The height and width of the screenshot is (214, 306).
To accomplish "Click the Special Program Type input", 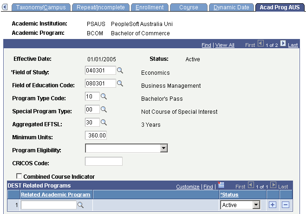I will (92, 109).
